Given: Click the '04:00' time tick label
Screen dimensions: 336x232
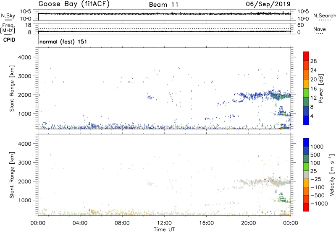Looking at the screenshot, I should 80,223.
